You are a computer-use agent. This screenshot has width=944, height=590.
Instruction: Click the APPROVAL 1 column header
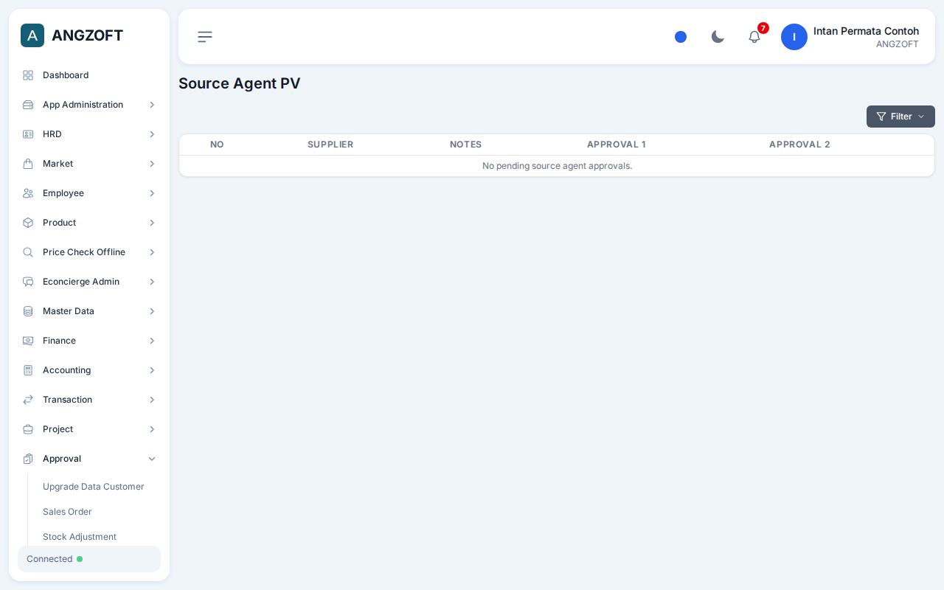click(616, 145)
